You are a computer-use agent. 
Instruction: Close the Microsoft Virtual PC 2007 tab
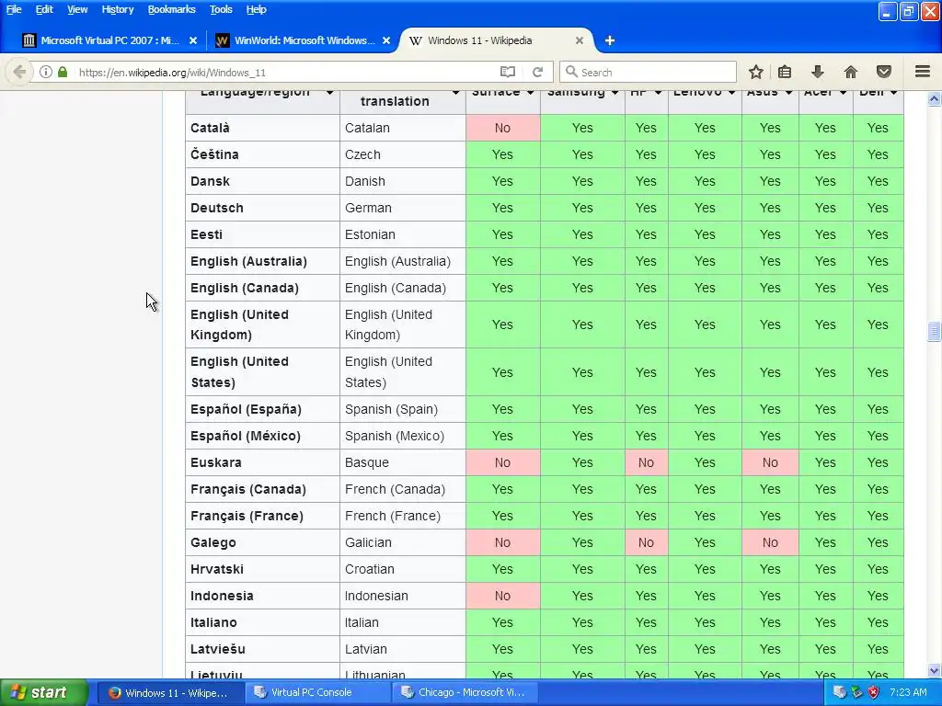(193, 40)
